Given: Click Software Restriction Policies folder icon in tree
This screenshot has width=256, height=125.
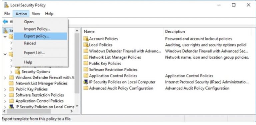Looking at the screenshot, I should click(11, 95).
